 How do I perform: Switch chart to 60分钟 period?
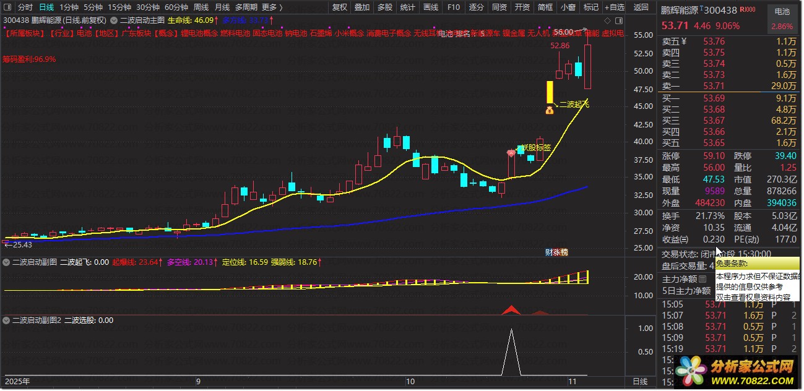coord(176,7)
